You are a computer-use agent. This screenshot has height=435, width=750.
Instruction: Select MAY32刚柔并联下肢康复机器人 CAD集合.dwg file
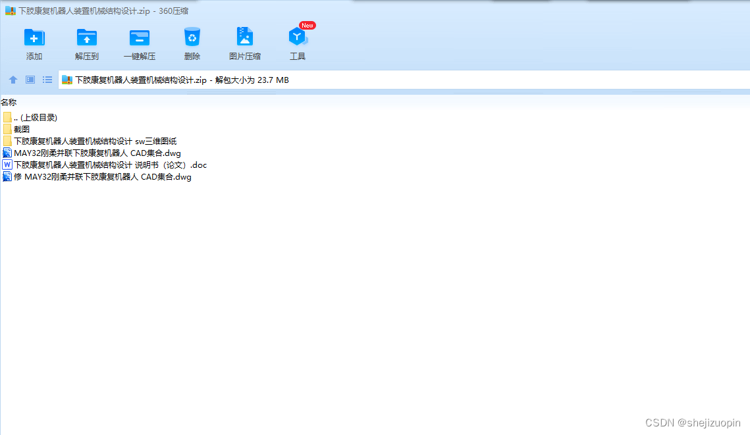97,153
